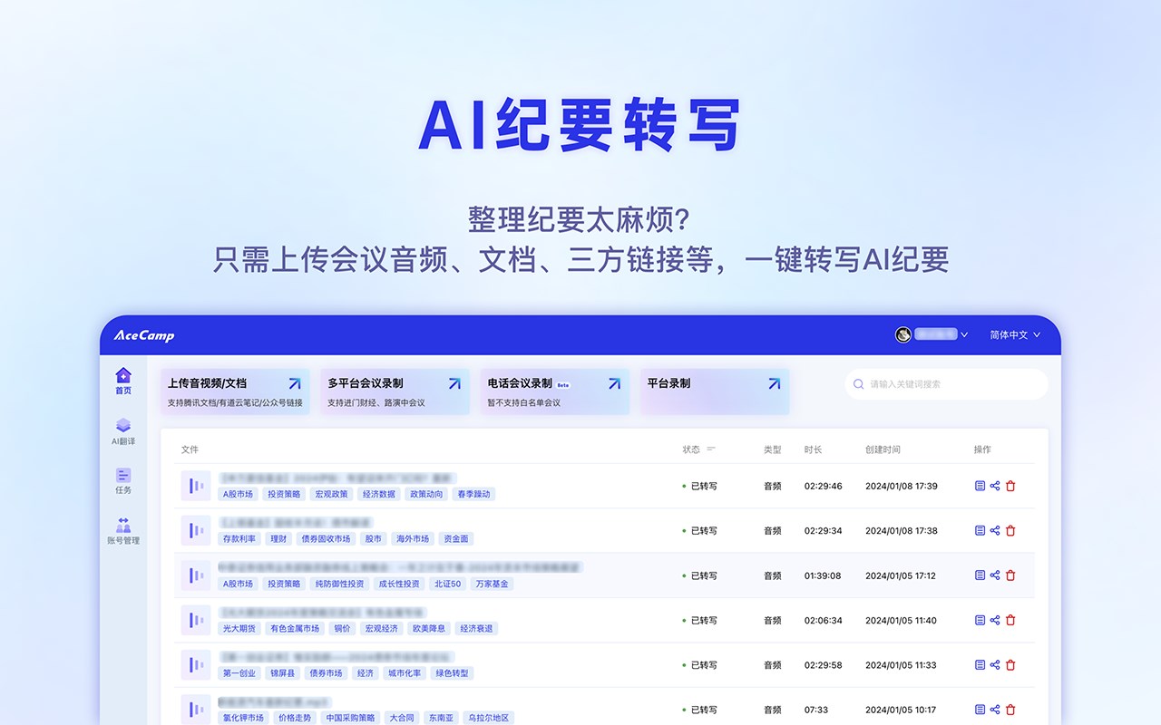Open the 账号管理 sidebar icon

coord(123,531)
